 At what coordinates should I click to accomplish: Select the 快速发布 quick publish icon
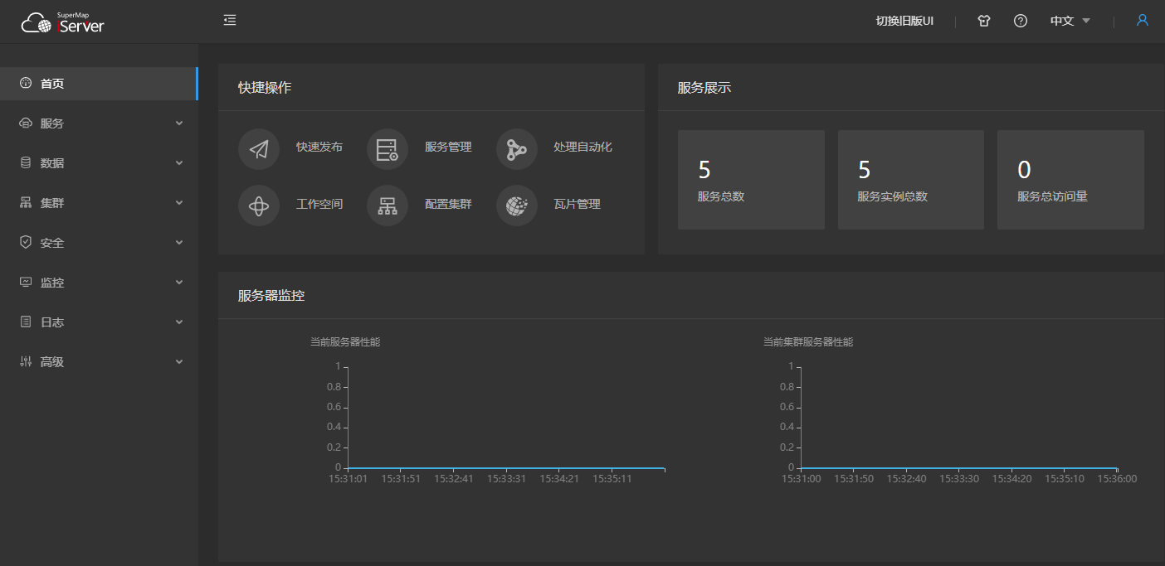[259, 148]
